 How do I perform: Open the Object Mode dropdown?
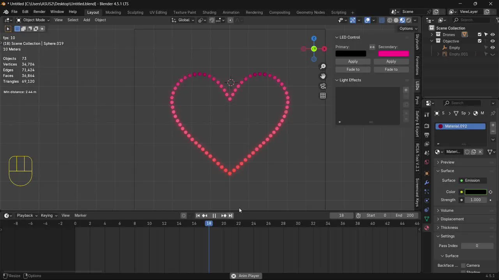coord(34,20)
